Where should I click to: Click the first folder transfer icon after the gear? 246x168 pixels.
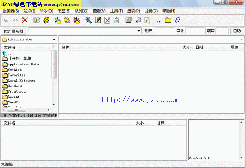click(x=58, y=20)
